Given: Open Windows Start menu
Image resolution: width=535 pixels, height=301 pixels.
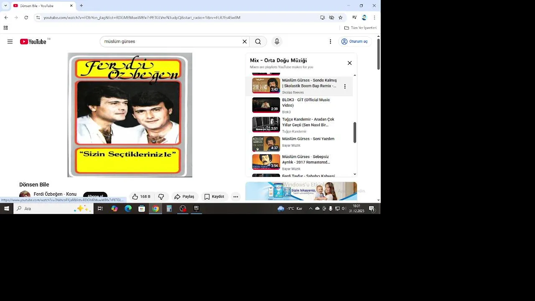Looking at the screenshot, I should (7, 209).
